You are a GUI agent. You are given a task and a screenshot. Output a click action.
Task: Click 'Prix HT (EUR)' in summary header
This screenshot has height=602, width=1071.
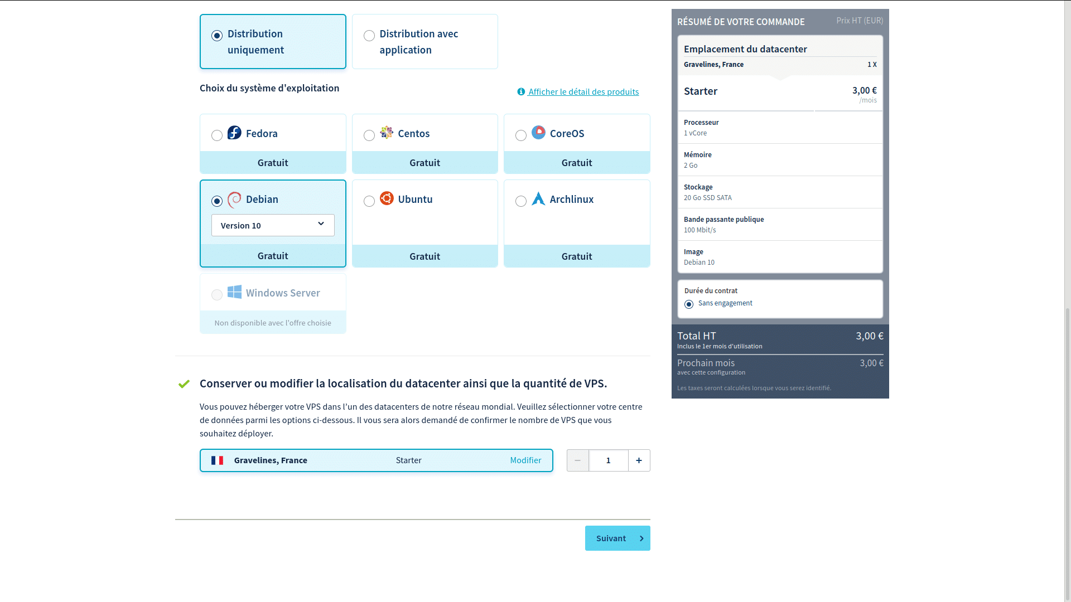click(860, 21)
